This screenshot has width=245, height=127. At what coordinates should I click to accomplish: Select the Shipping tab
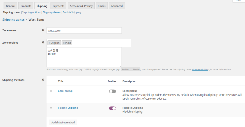pos(42,6)
